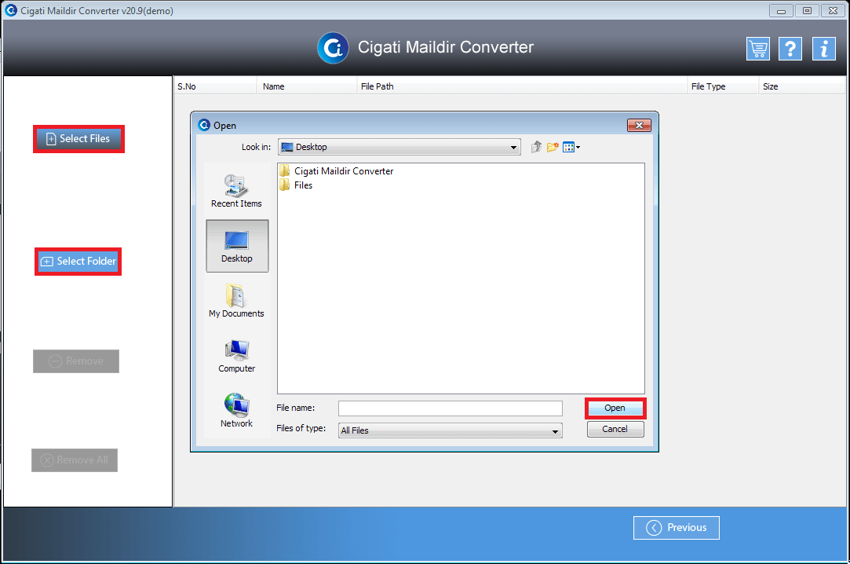Click the File Path column header

pos(522,86)
